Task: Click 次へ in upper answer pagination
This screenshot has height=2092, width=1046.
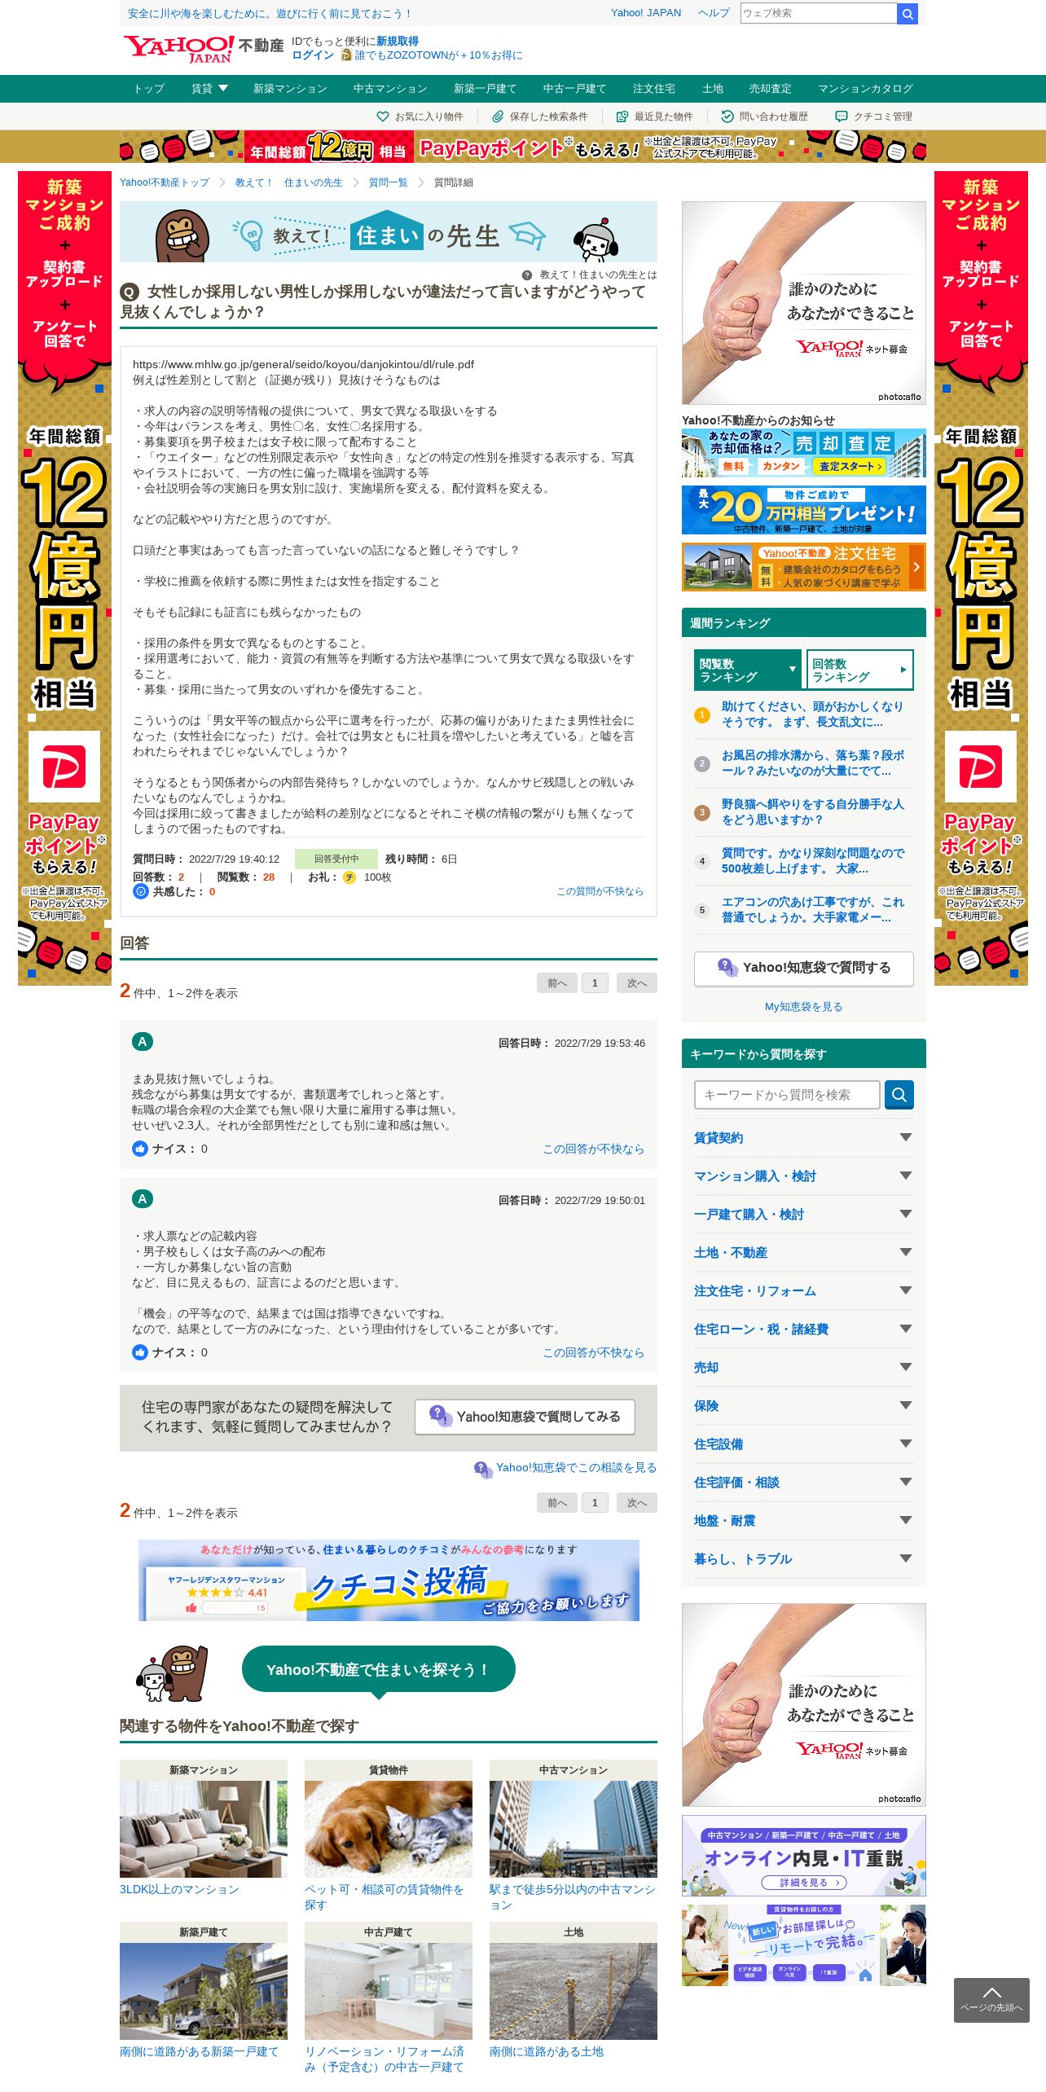Action: (x=637, y=983)
